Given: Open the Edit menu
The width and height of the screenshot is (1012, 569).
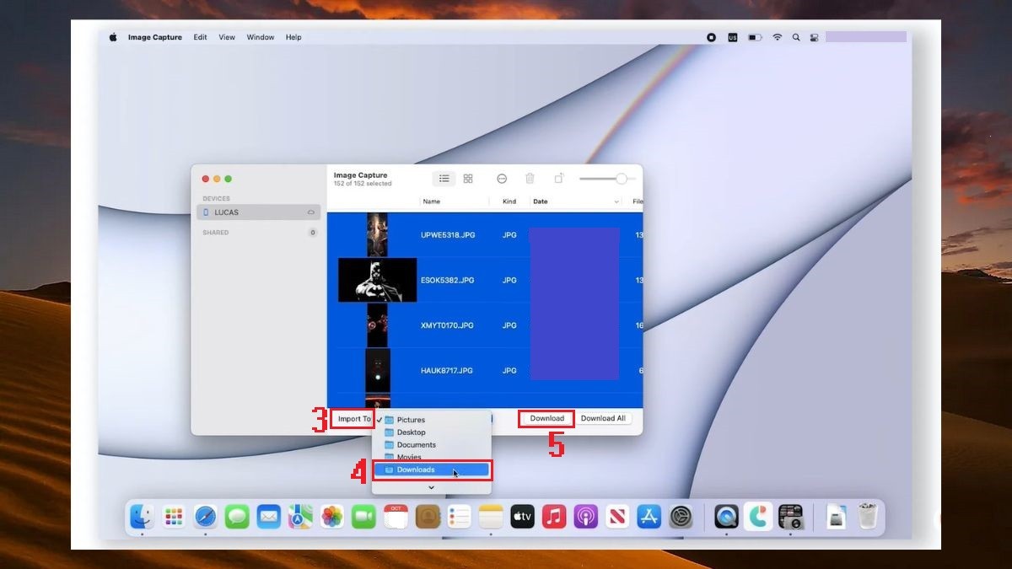Looking at the screenshot, I should [200, 37].
